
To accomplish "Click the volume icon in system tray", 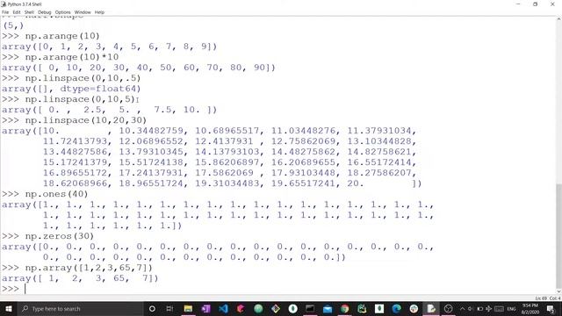I will click(471, 308).
